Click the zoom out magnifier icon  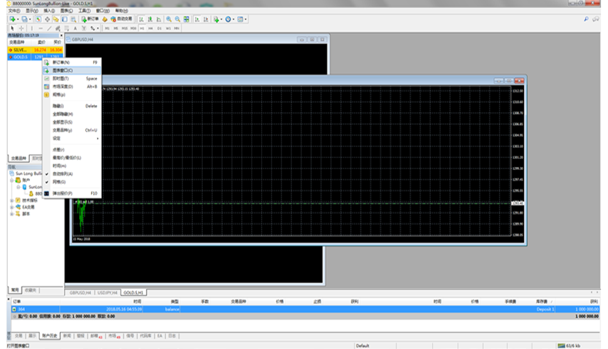(x=176, y=19)
